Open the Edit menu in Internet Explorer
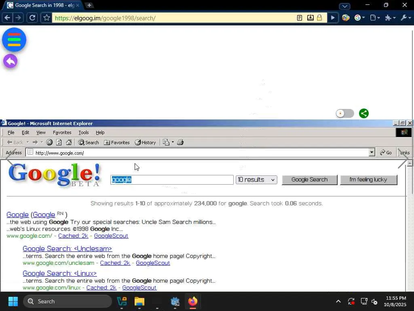The image size is (414, 311). (25, 132)
